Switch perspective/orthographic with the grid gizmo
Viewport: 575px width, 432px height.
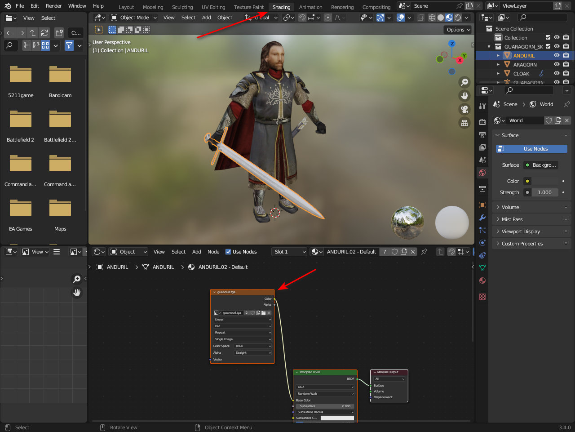click(464, 123)
